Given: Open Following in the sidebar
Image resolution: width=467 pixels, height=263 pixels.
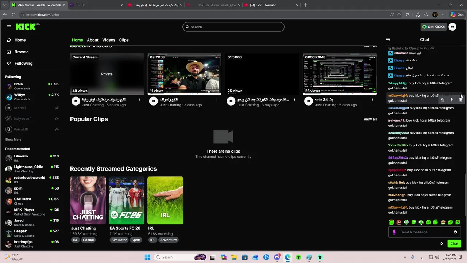Looking at the screenshot, I should [23, 64].
